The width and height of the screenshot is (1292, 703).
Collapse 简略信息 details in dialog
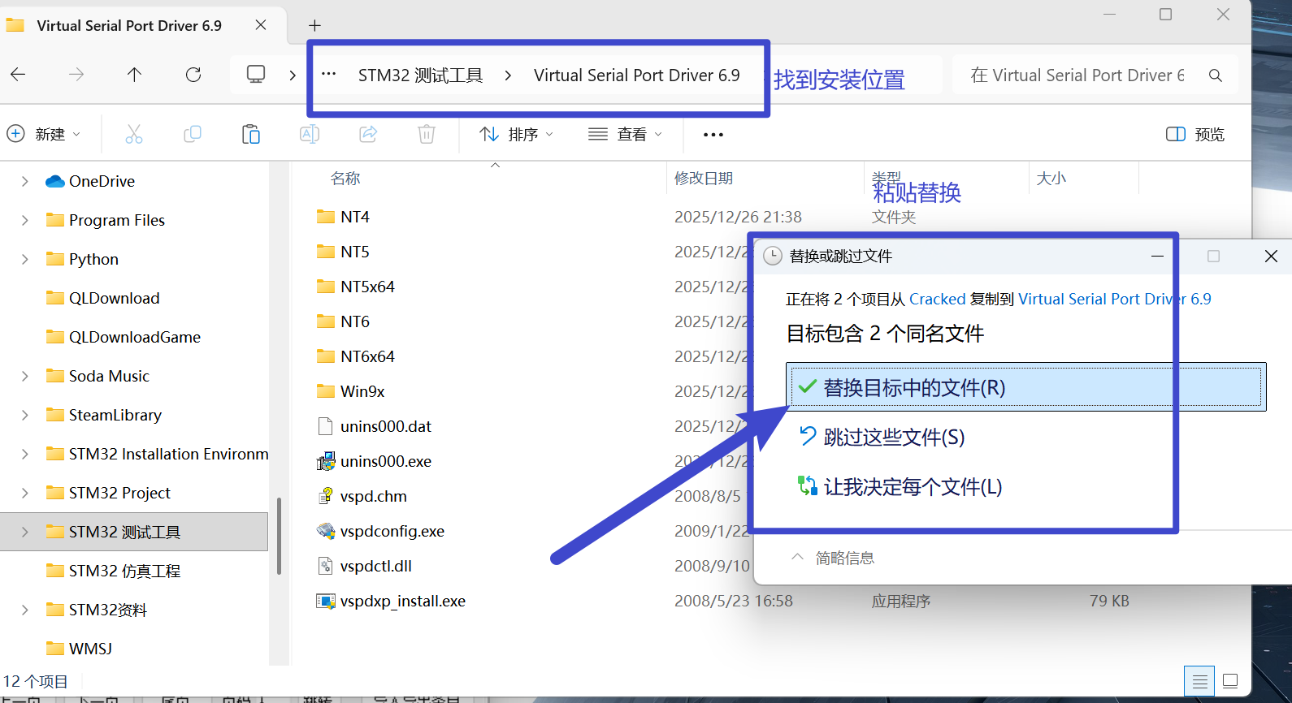coord(833,558)
